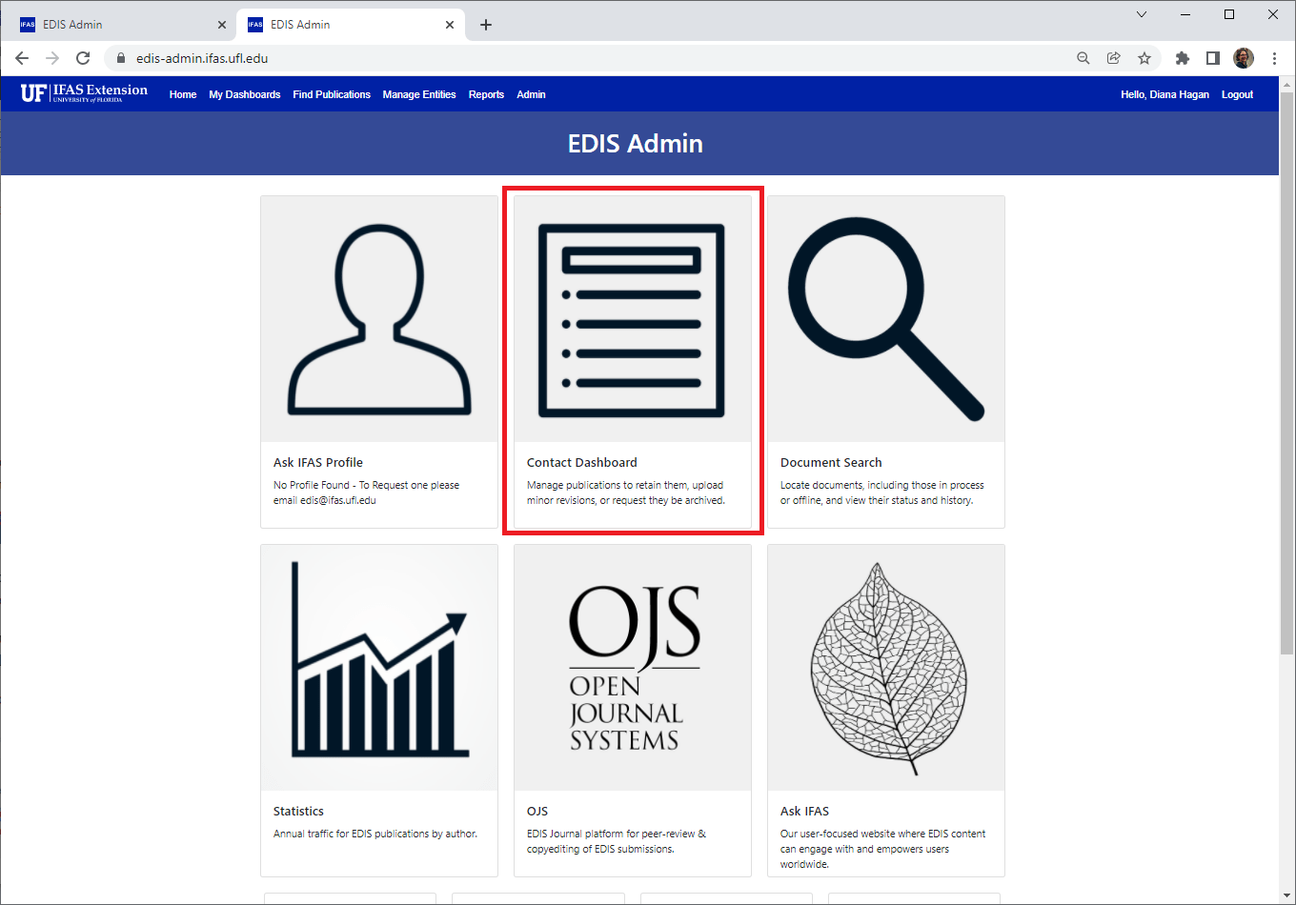The width and height of the screenshot is (1296, 905).
Task: Open a new browser tab
Action: click(x=486, y=25)
